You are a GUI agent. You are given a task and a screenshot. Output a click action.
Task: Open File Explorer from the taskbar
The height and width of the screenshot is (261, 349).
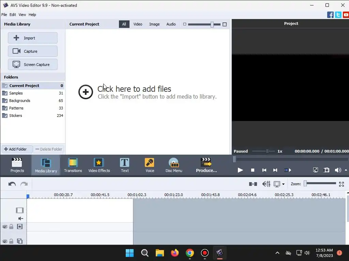click(160, 253)
